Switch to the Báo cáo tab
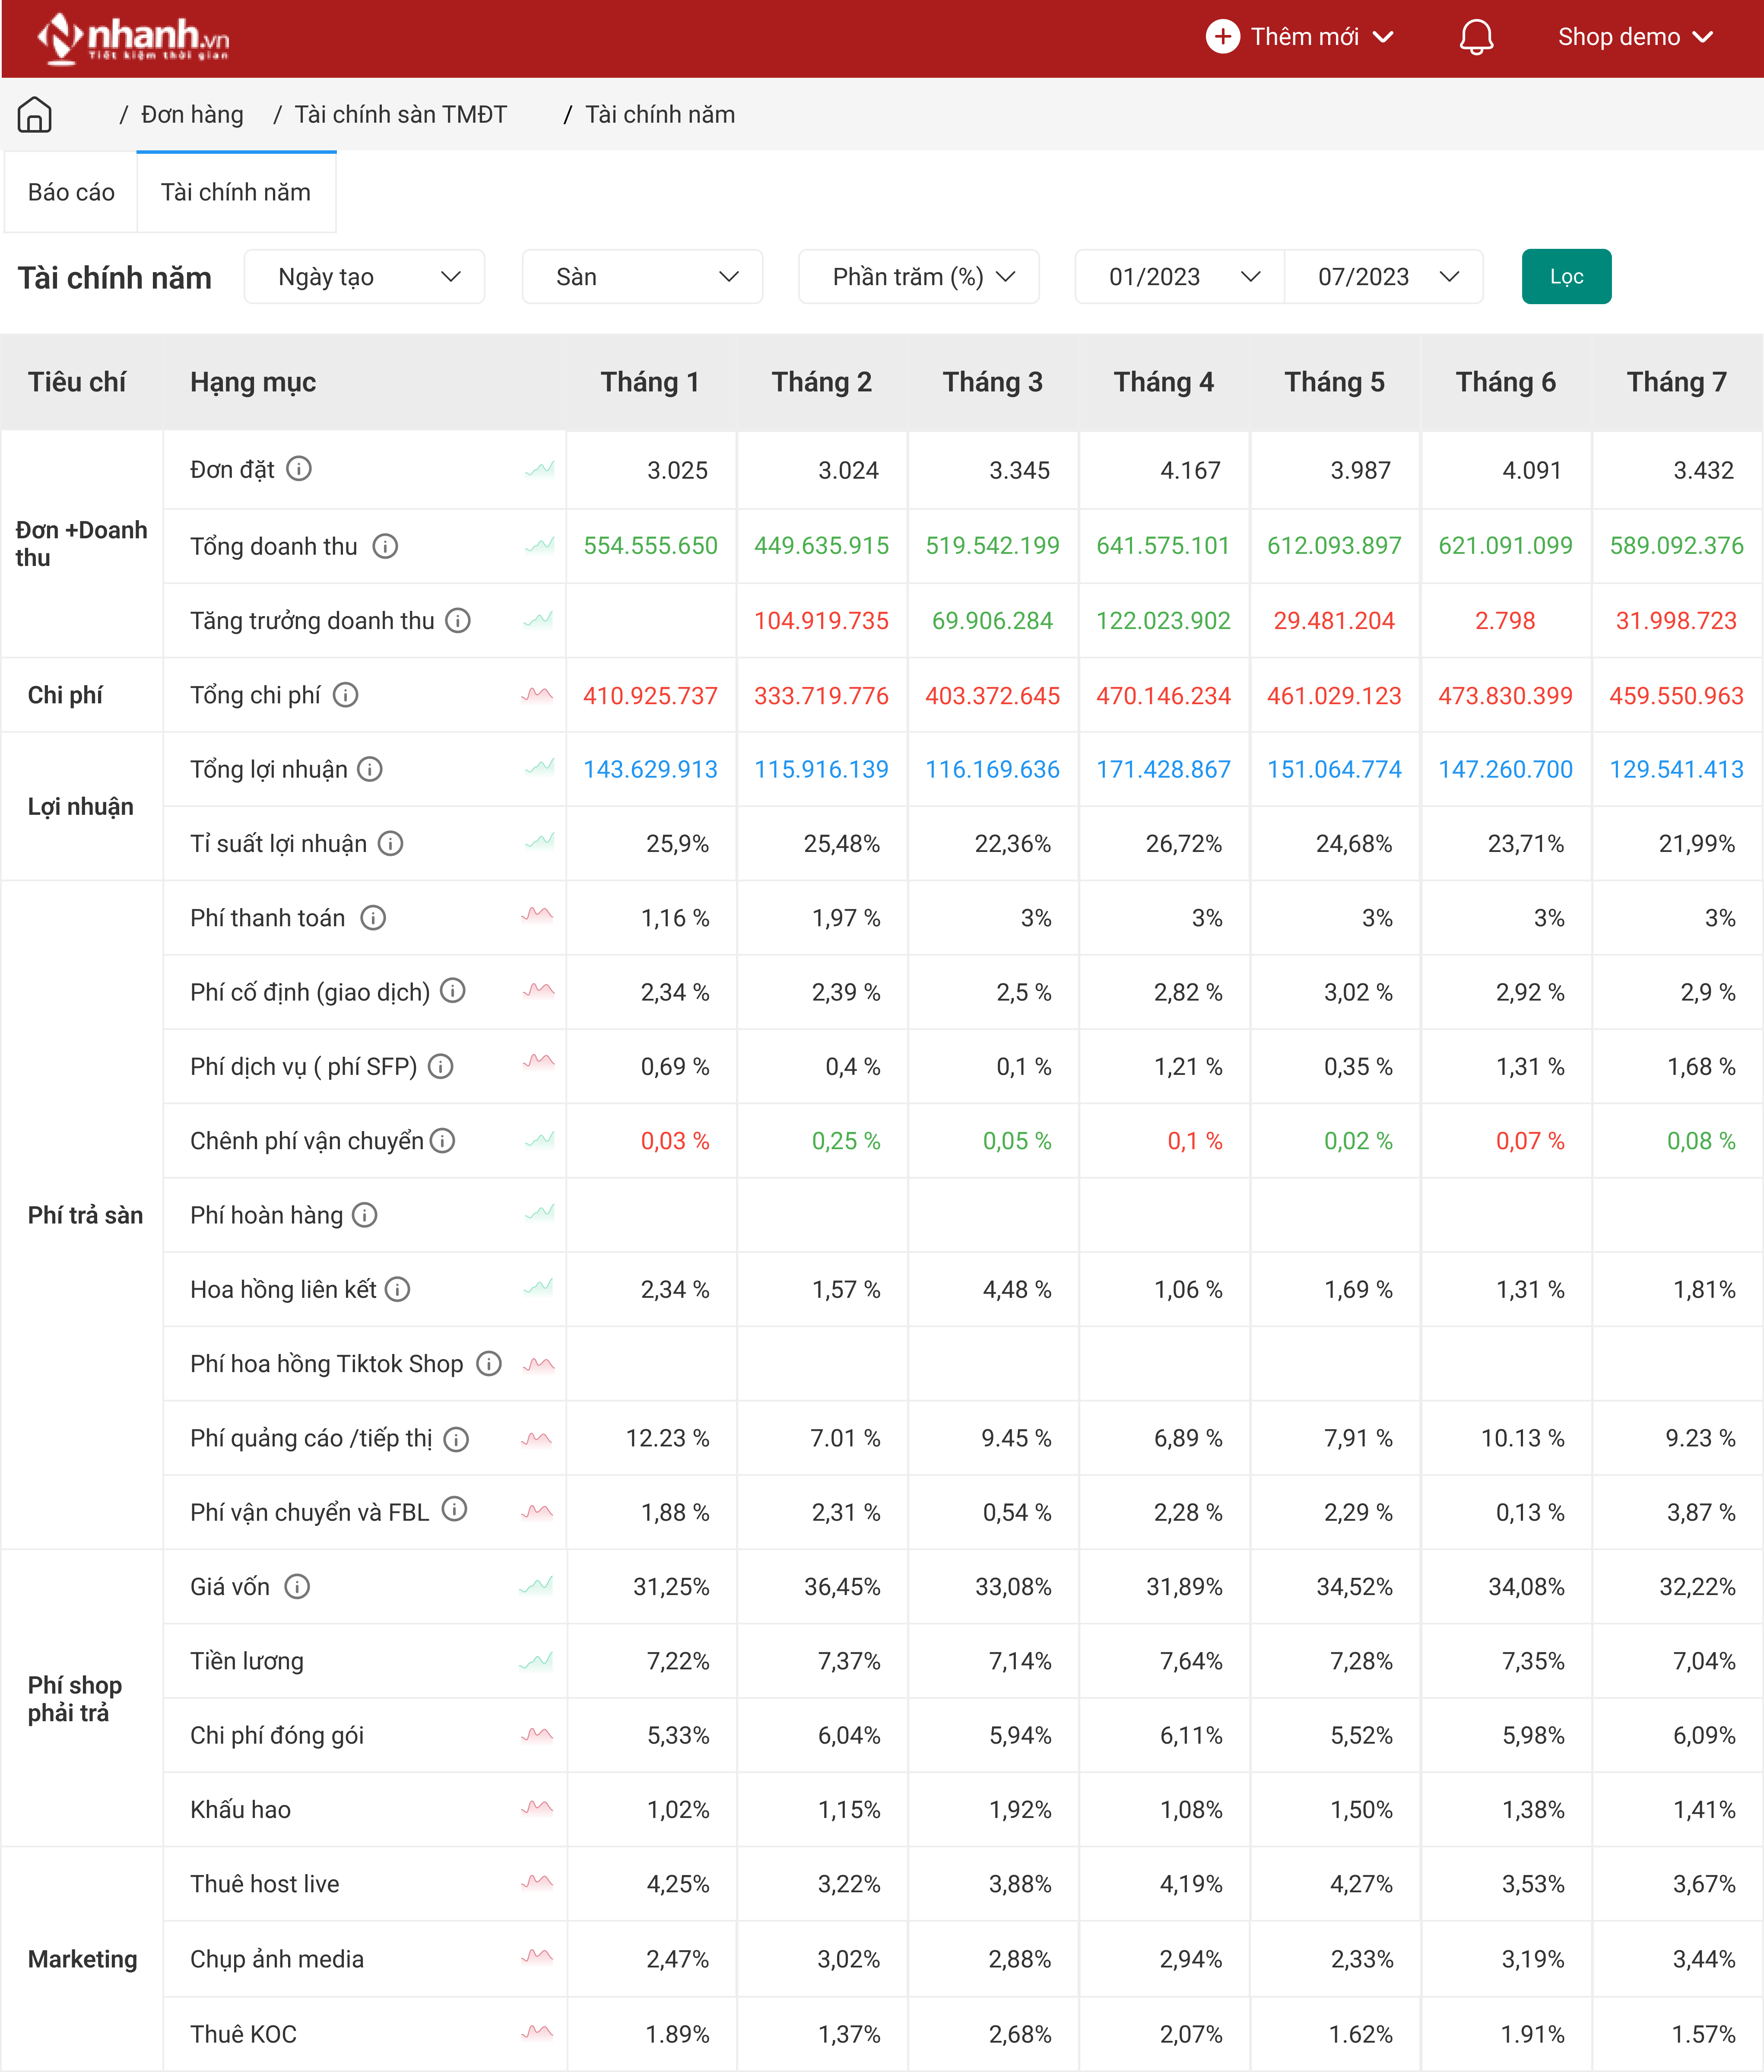 tap(71, 192)
